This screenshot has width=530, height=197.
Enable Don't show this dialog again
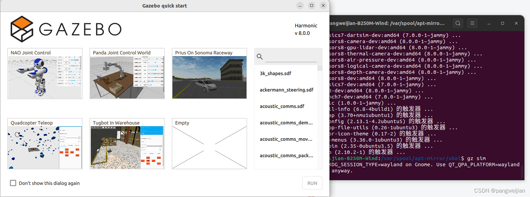(13, 183)
